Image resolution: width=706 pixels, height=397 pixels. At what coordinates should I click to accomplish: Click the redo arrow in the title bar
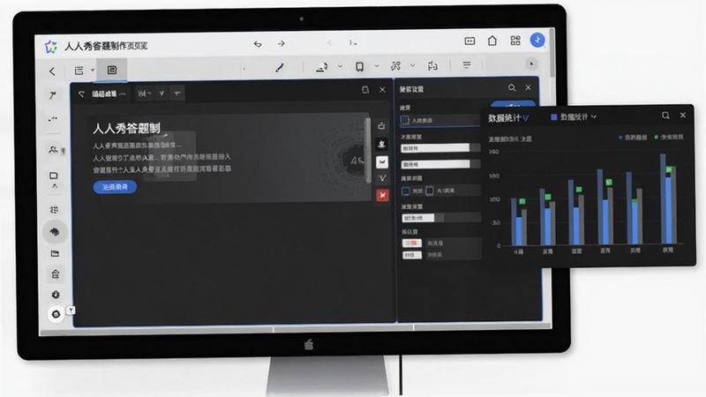click(281, 43)
